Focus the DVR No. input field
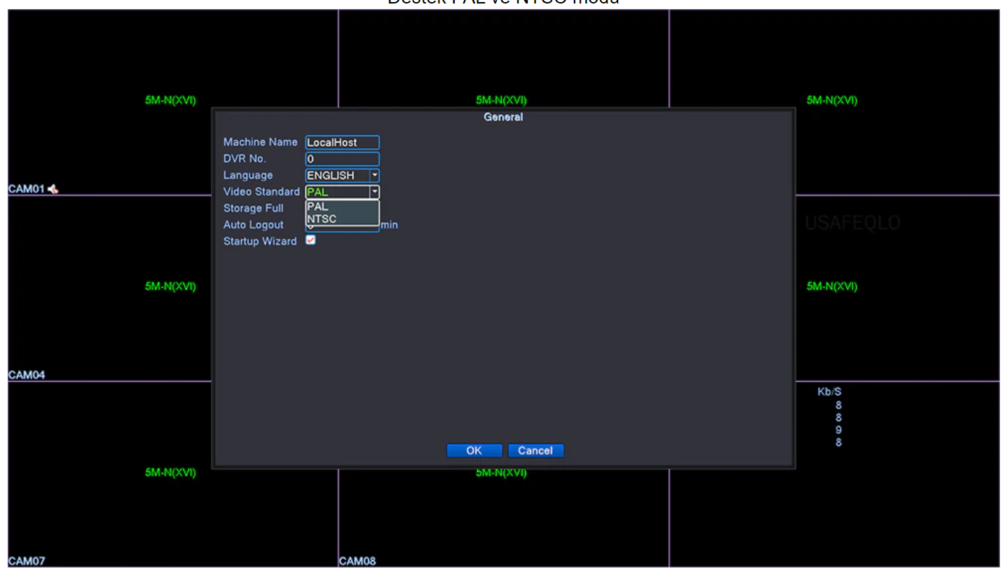 pos(342,159)
